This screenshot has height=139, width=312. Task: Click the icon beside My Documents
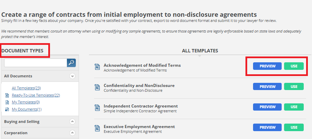pyautogui.click(x=7, y=109)
